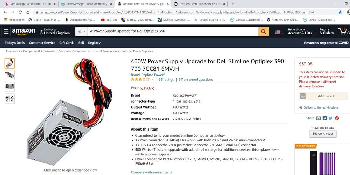This screenshot has width=350, height=175.
Task: Share product on Twitter
Action: coord(330,118)
